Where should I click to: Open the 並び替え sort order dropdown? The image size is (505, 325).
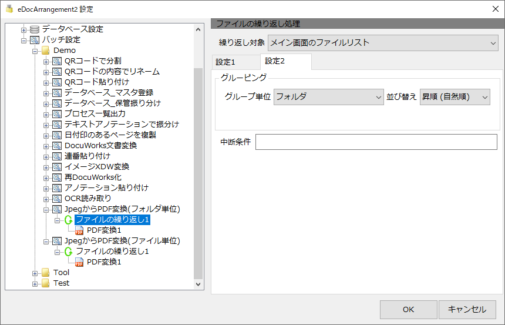point(455,97)
